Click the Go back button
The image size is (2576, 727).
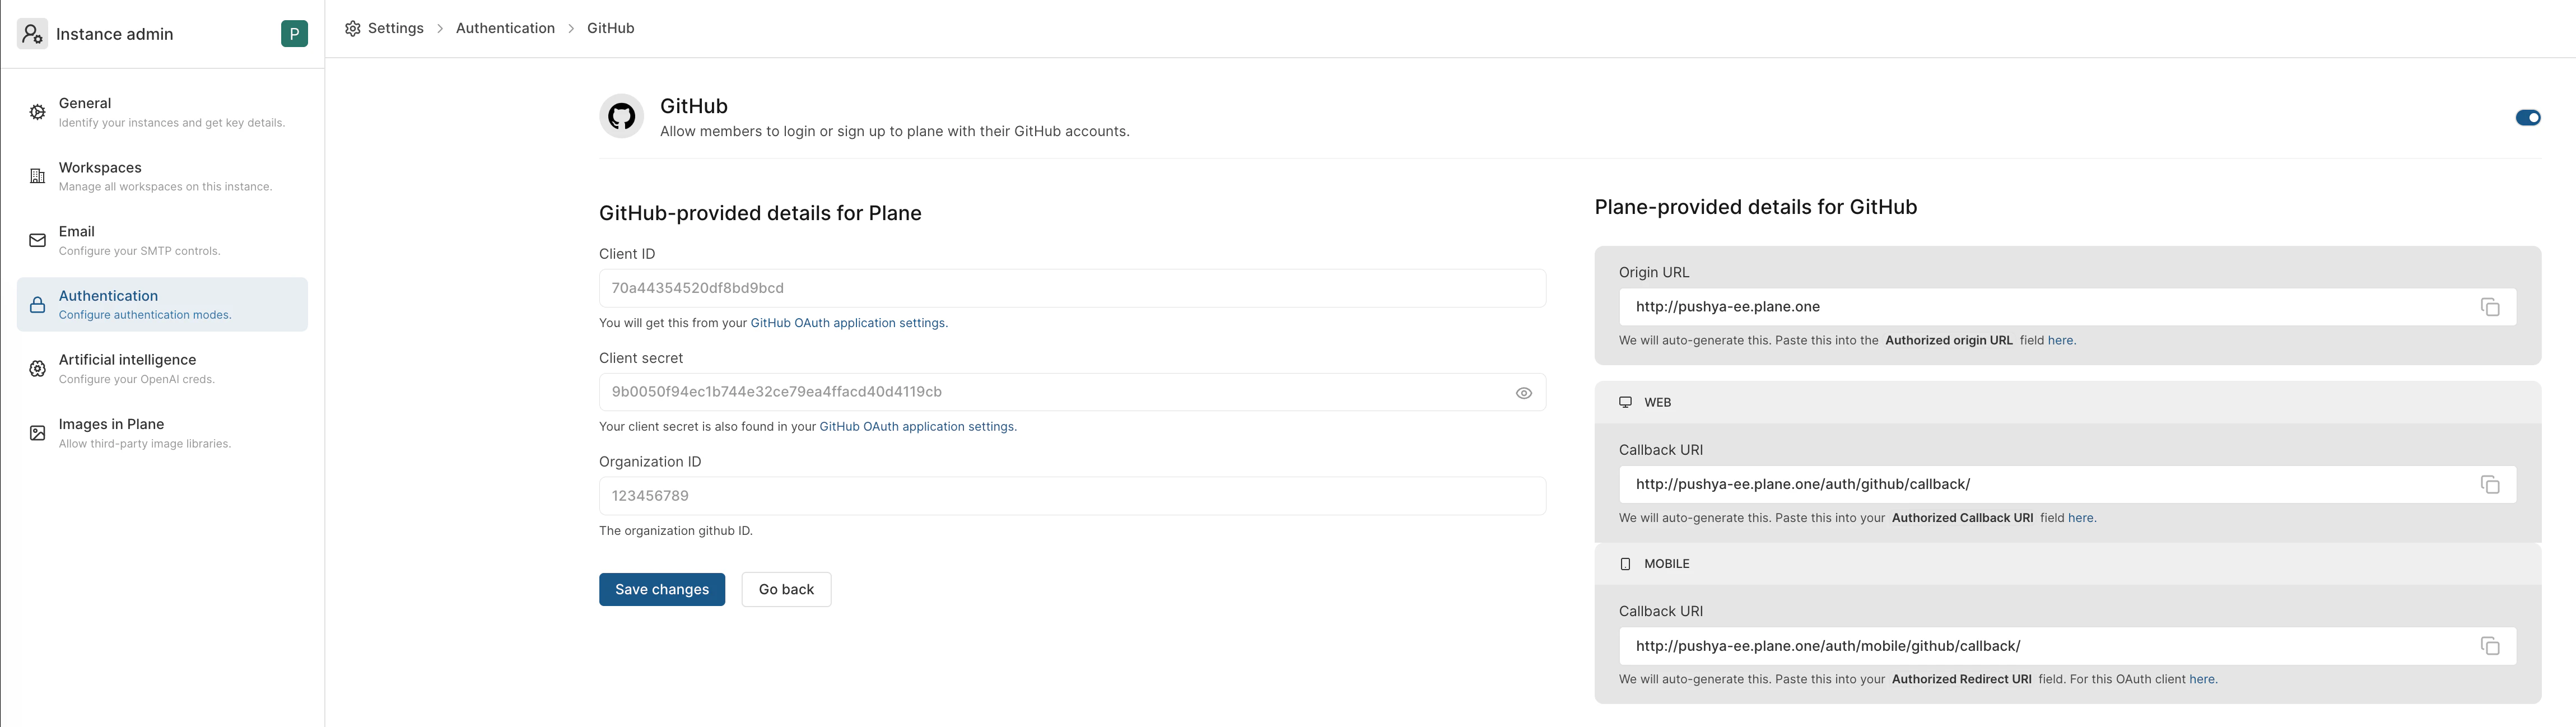[786, 589]
